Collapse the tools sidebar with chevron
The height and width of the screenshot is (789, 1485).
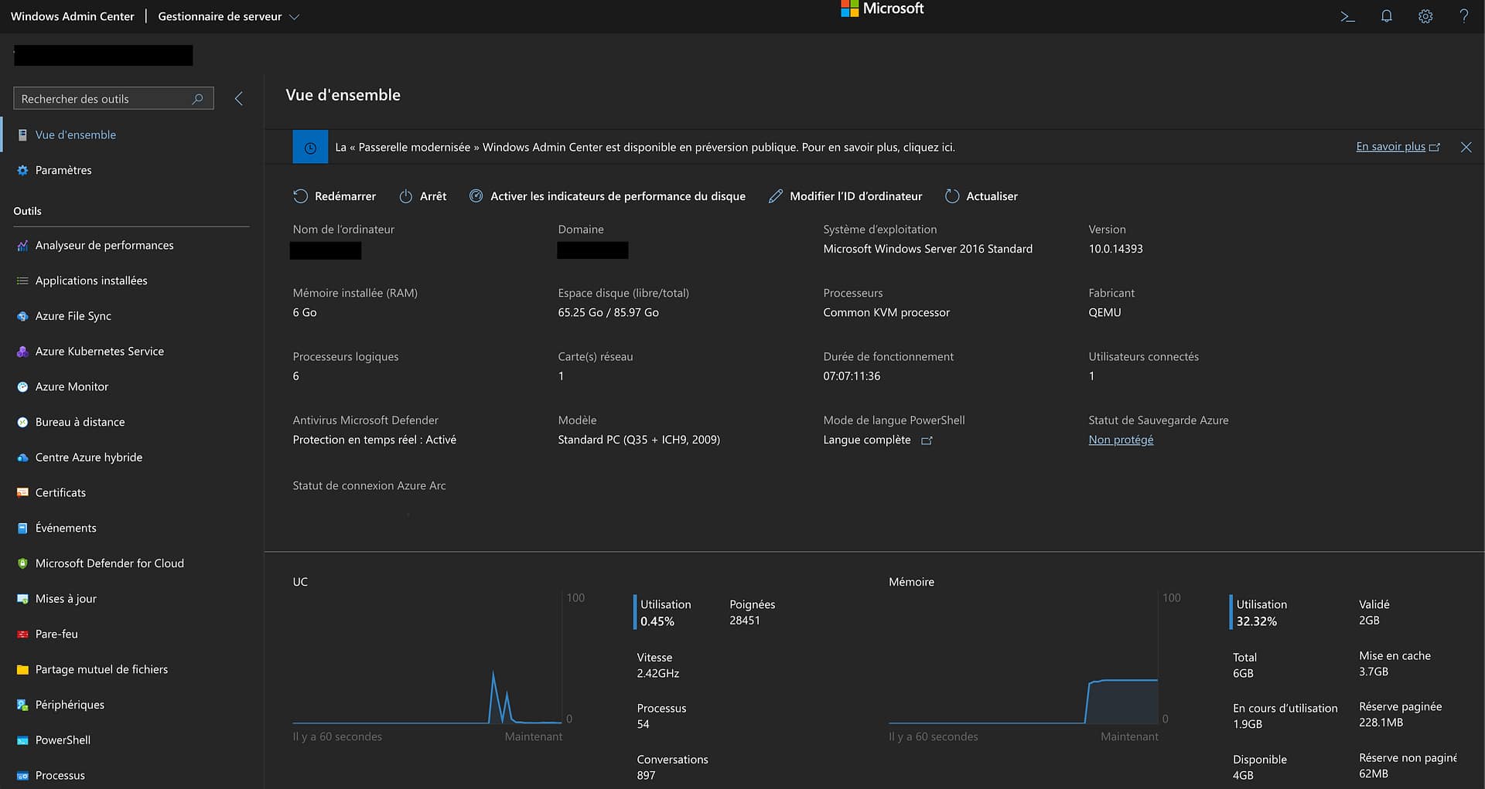(239, 99)
